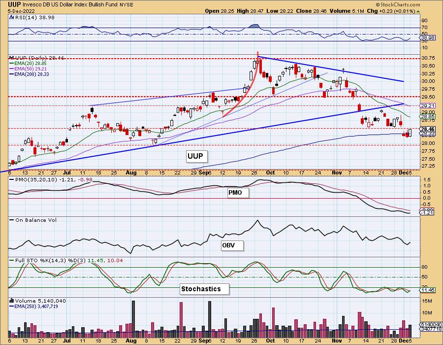This screenshot has height=345, width=443.
Task: Click the -1.21 PMO value tag on the axis
Action: [427, 212]
